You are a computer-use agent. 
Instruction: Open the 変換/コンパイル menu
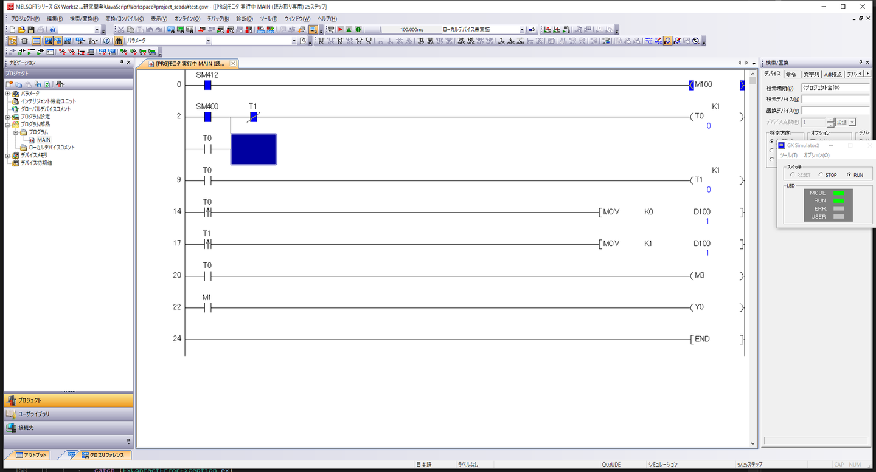click(x=125, y=19)
